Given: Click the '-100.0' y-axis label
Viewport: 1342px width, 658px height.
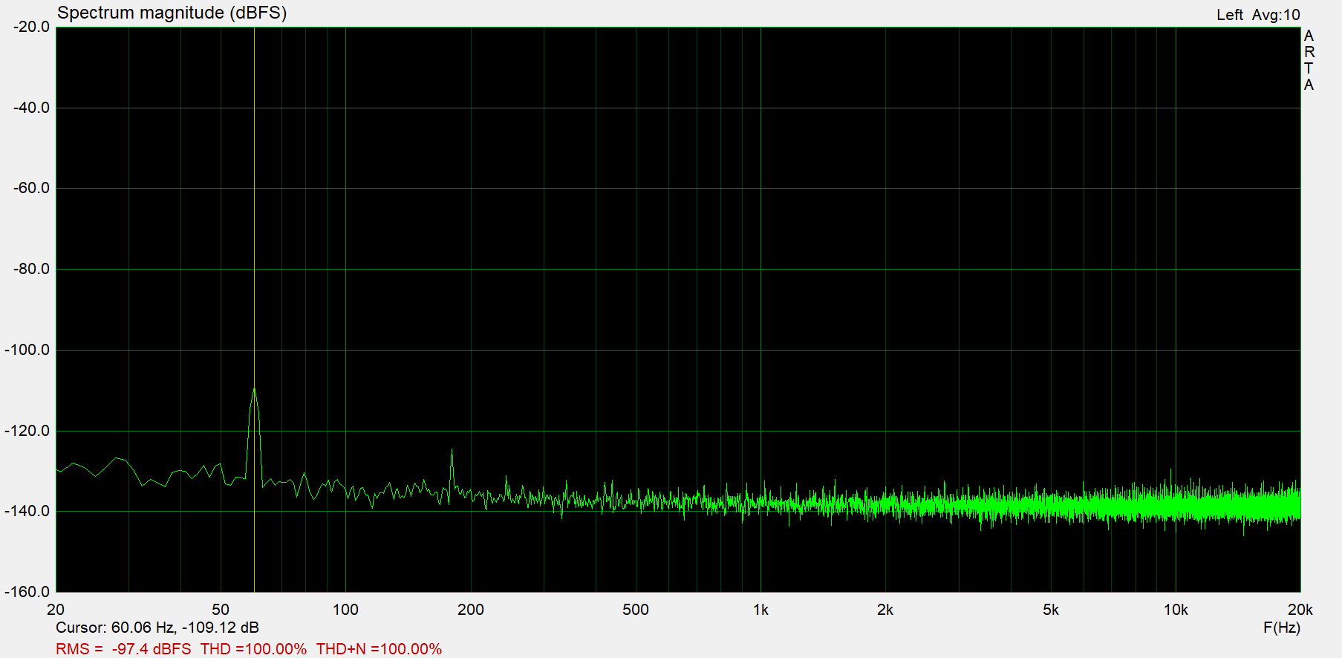Looking at the screenshot, I should coord(28,350).
